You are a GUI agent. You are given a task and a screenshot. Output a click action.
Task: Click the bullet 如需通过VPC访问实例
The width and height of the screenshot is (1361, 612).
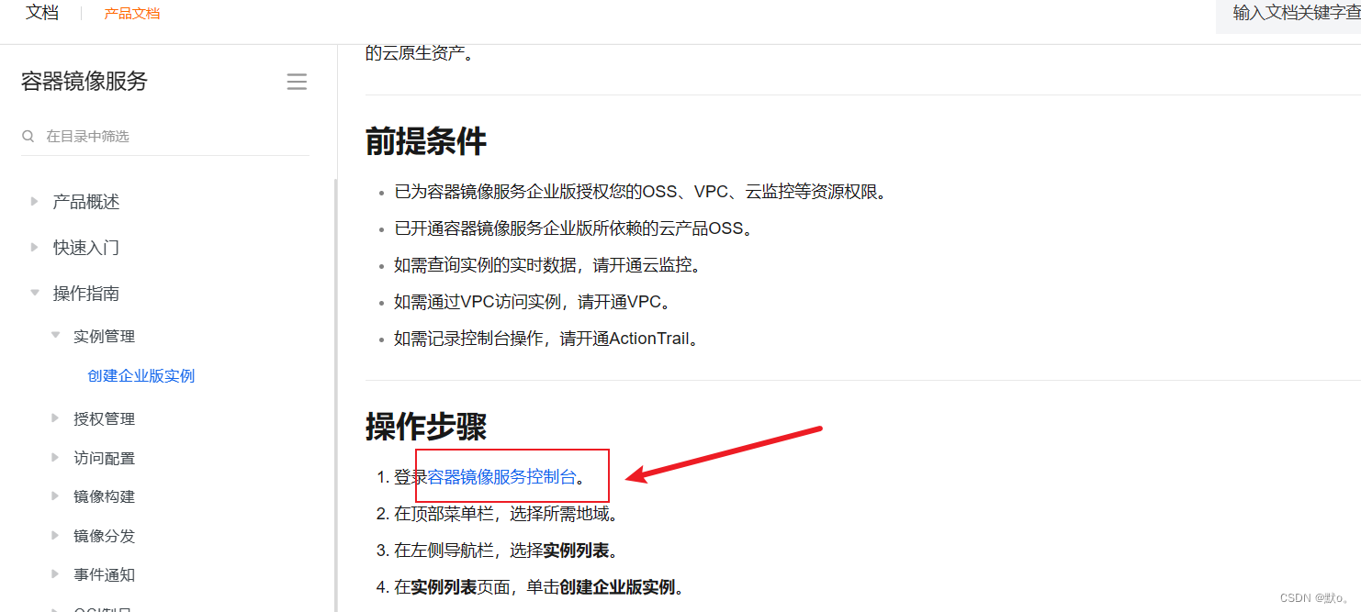tap(534, 302)
